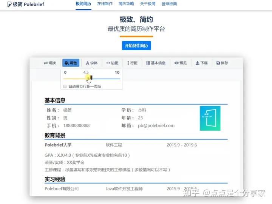The image size is (272, 204).
Task: Click the gender value 男
Action: 65,118
